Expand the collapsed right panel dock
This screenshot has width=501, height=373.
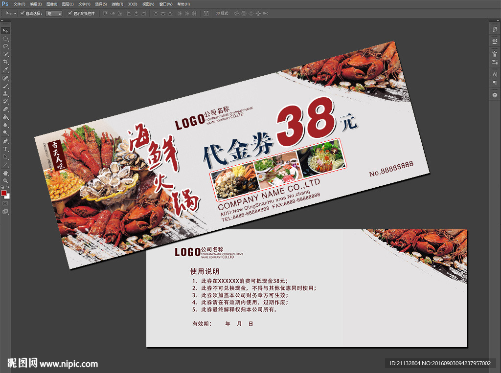498,20
